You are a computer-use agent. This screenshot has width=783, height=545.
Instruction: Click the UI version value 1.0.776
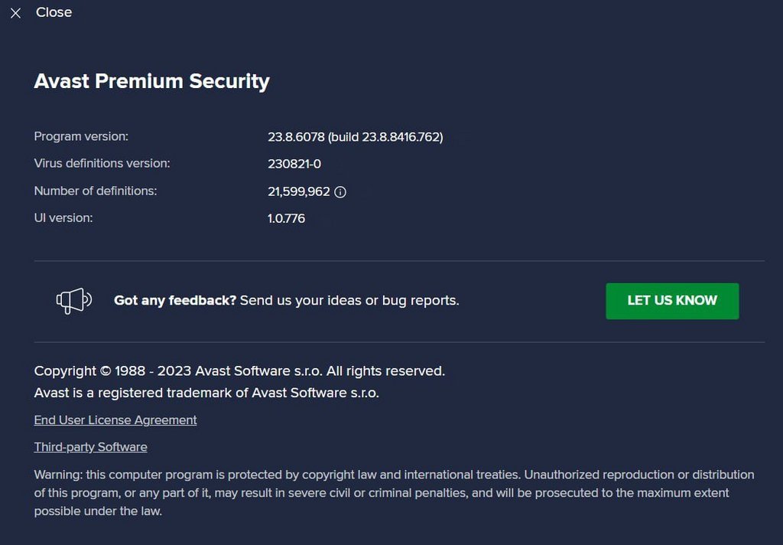pyautogui.click(x=286, y=218)
